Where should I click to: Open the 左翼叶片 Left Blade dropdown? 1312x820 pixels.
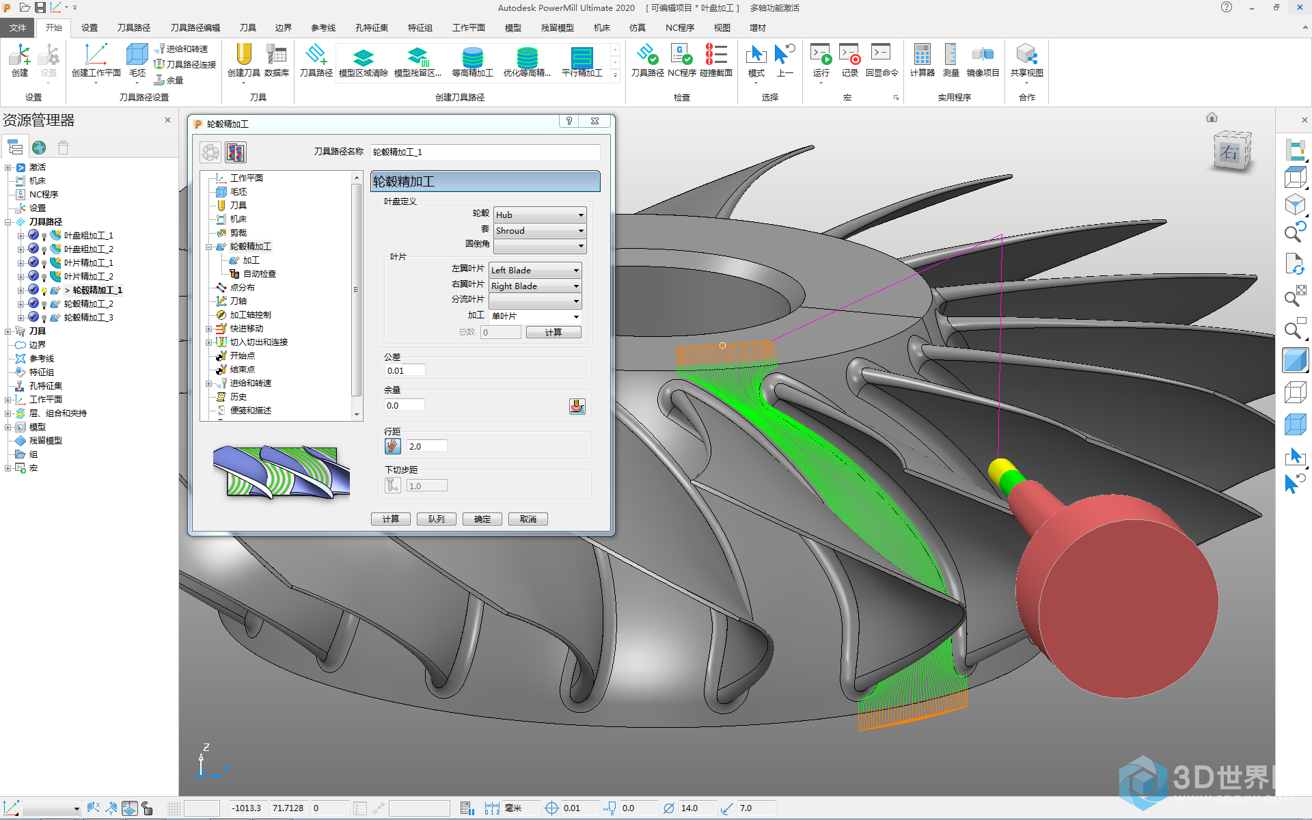pos(535,270)
